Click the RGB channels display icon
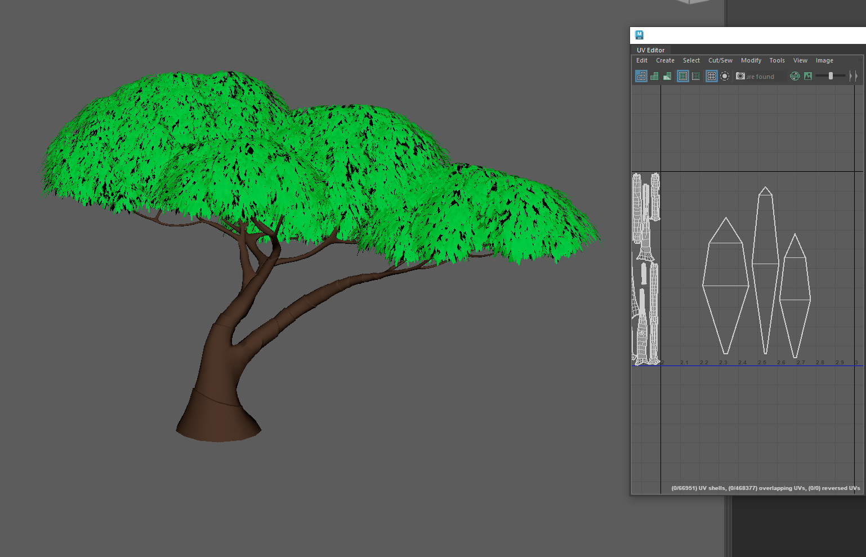Screen dimensions: 866x557 pyautogui.click(x=794, y=76)
